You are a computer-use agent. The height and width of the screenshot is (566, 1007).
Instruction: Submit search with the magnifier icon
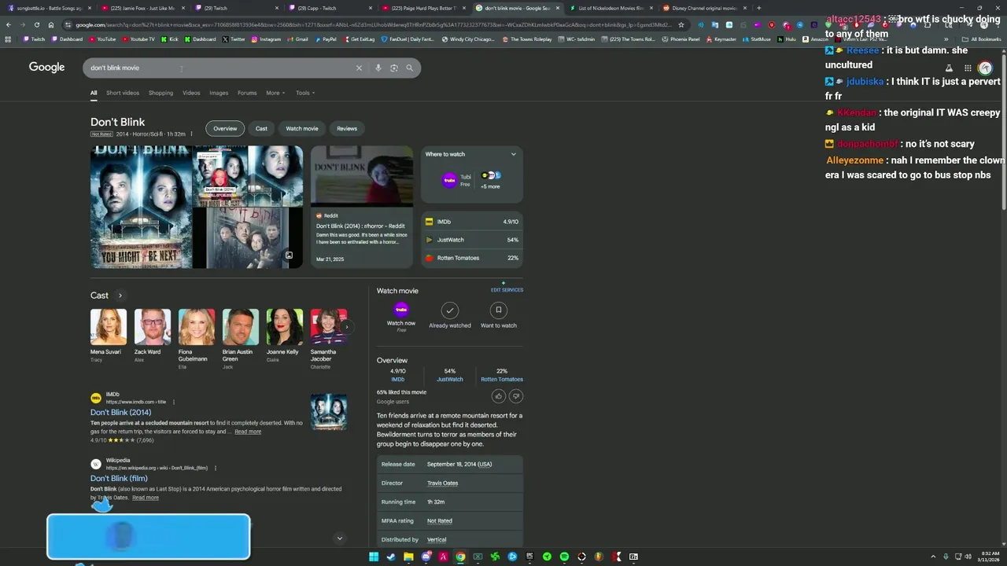409,68
